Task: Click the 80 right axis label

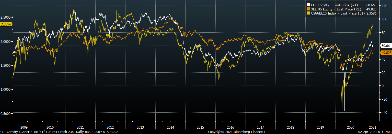Action: [x=383, y=33]
